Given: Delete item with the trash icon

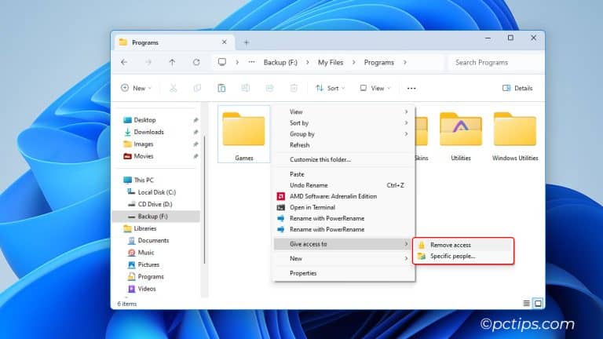Looking at the screenshot, I should 294,88.
